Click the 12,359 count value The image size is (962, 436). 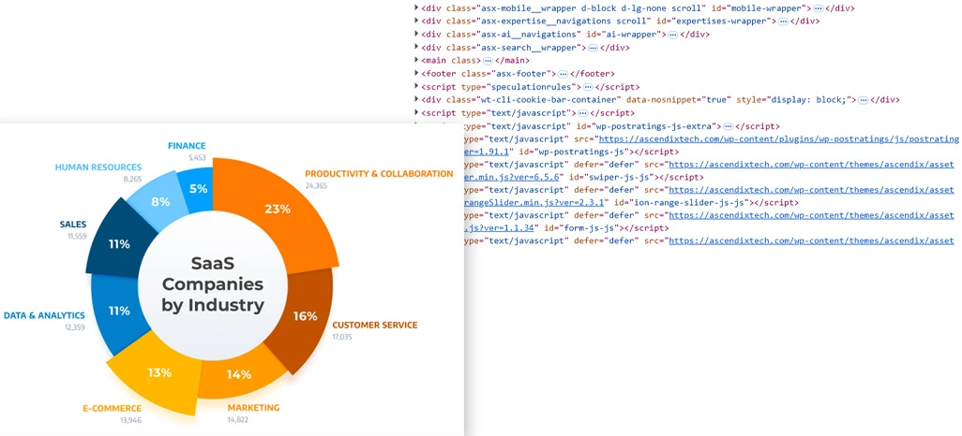74,327
